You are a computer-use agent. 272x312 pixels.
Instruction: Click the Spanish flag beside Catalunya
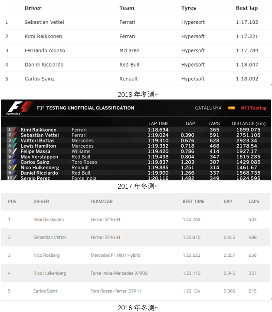231,108
